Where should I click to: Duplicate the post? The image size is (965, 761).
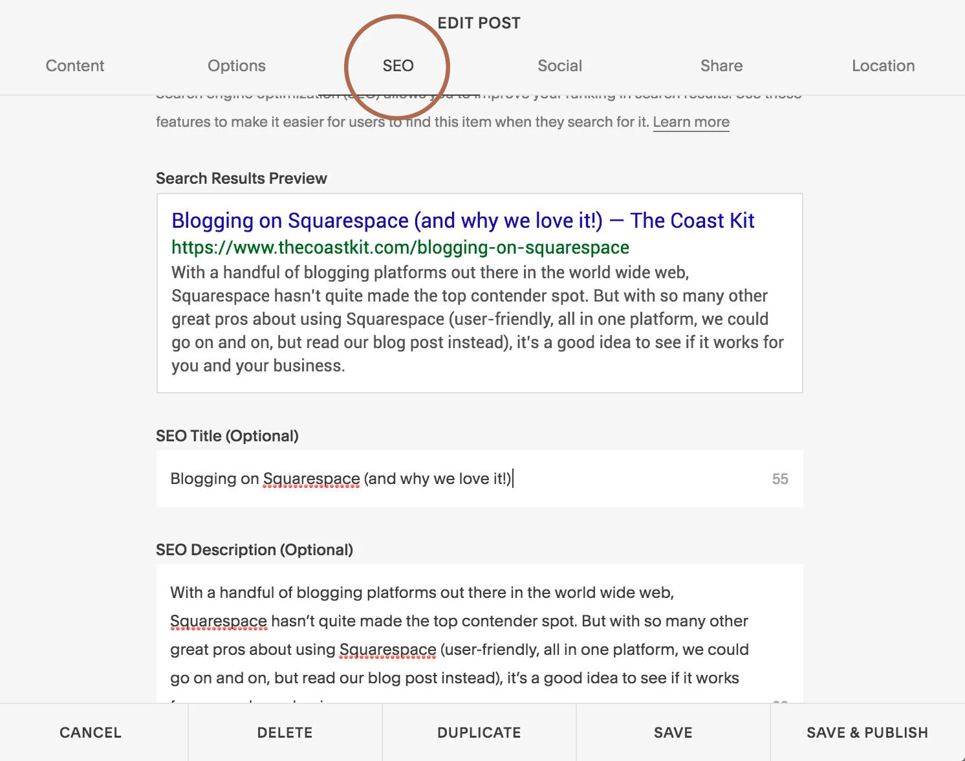(x=479, y=733)
